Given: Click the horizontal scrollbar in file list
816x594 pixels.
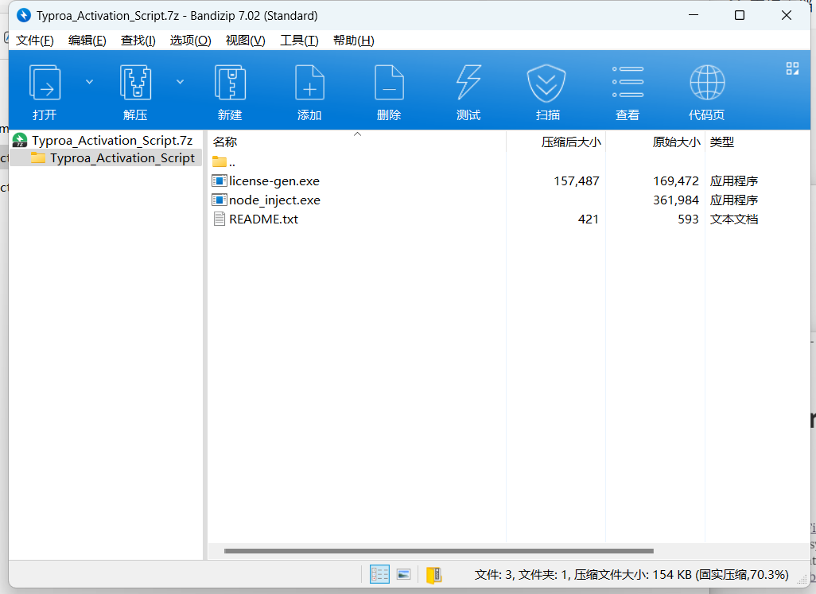Looking at the screenshot, I should click(x=439, y=551).
